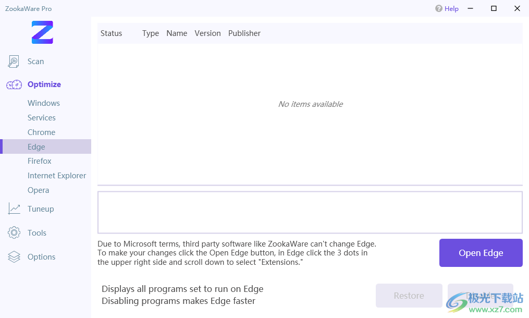
Task: Minimize the ZookaWare Pro window
Action: click(471, 9)
